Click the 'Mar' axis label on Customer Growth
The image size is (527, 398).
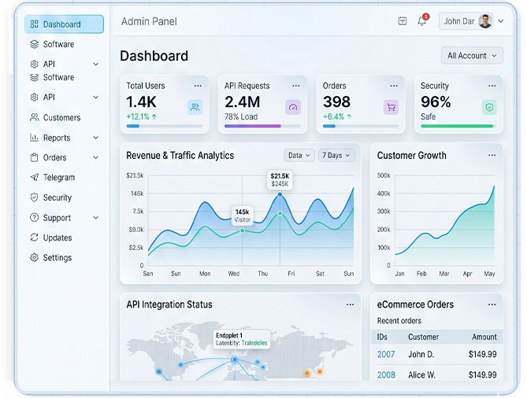click(444, 274)
